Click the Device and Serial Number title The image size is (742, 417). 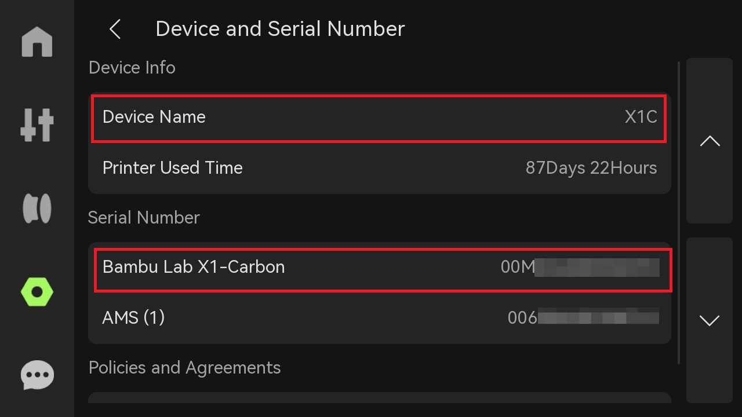tap(280, 29)
